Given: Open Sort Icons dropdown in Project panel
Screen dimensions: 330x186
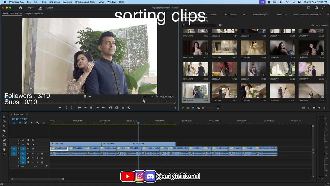Looking at the screenshot, I should tap(220, 108).
